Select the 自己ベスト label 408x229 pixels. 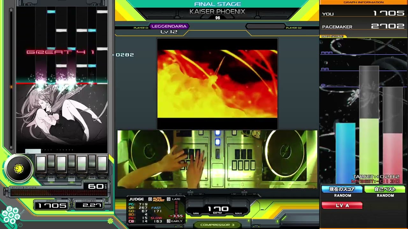click(385, 189)
